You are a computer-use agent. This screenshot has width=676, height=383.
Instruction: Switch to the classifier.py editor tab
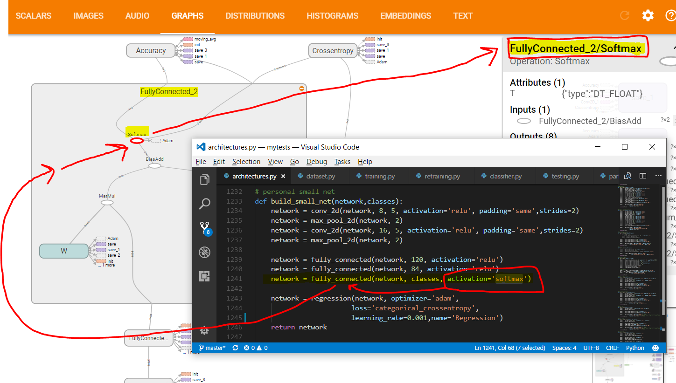[x=506, y=177]
